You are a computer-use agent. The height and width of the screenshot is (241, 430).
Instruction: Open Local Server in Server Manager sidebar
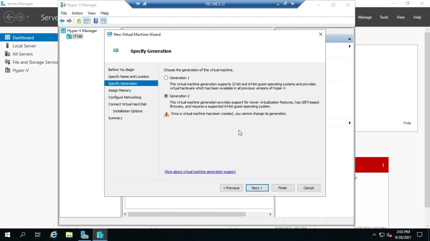(24, 46)
